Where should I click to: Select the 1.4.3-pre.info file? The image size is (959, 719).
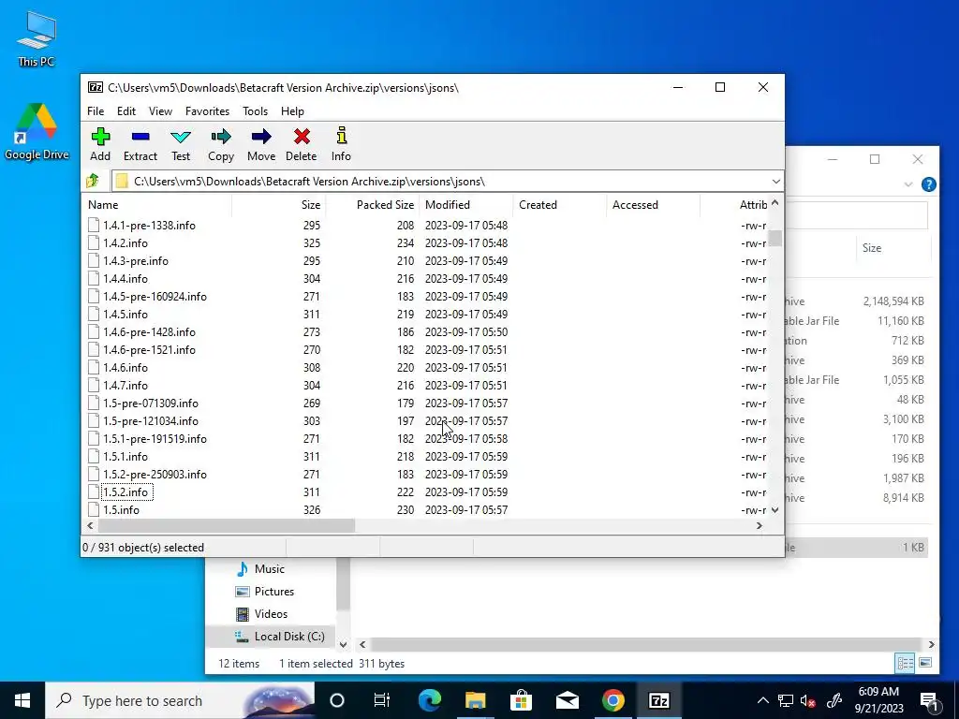coord(136,260)
